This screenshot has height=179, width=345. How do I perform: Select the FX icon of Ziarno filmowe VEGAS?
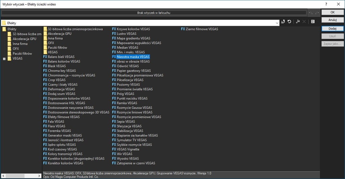click(183, 29)
